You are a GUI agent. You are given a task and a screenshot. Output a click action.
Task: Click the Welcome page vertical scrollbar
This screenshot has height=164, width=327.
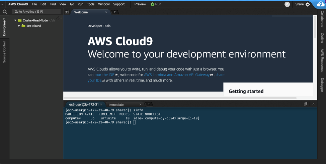315,27
